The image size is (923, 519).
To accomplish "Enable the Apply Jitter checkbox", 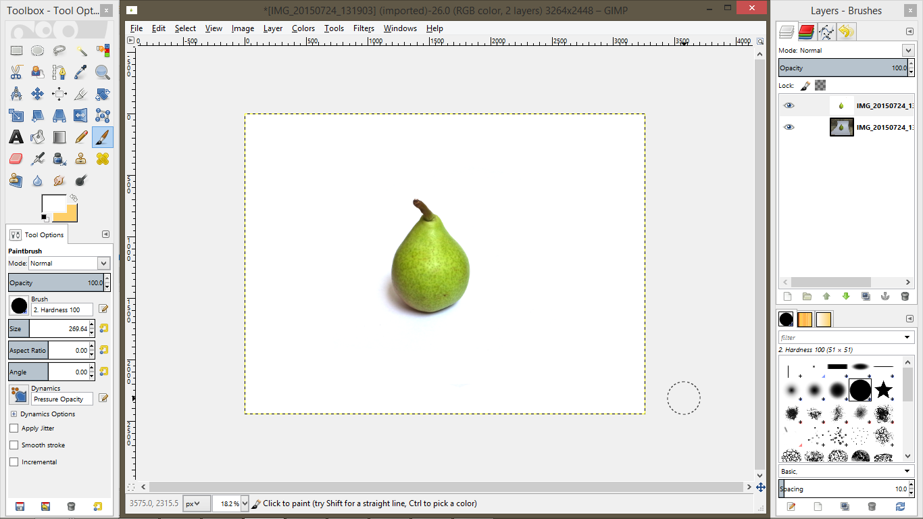I will pos(12,428).
